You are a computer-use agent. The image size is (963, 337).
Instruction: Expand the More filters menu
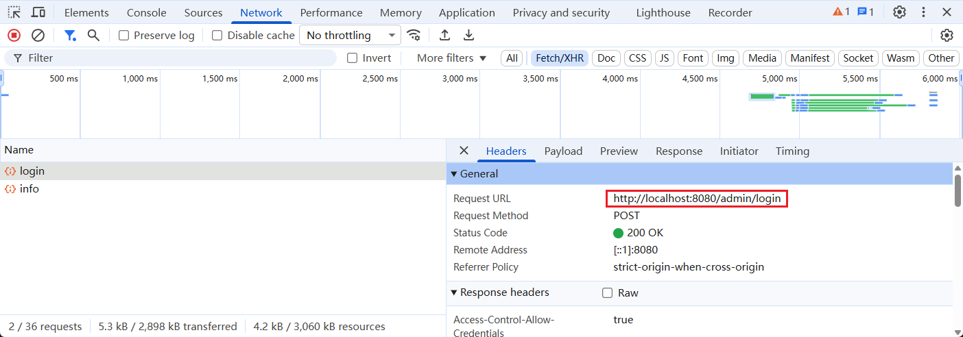pyautogui.click(x=451, y=58)
